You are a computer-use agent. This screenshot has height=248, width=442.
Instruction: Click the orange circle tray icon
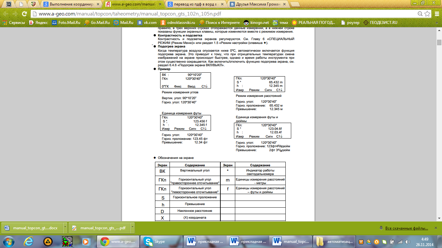[377, 242]
